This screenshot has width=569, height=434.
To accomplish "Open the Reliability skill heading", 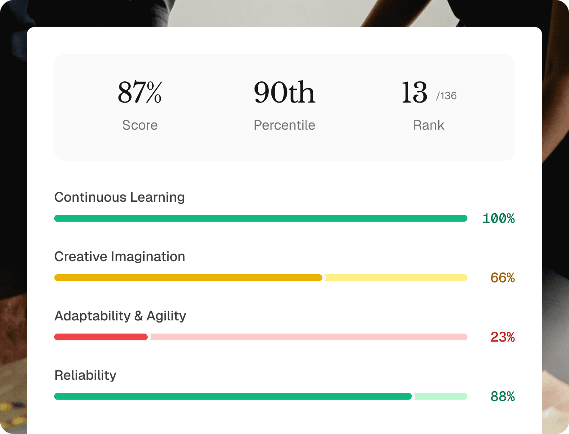I will pos(85,375).
